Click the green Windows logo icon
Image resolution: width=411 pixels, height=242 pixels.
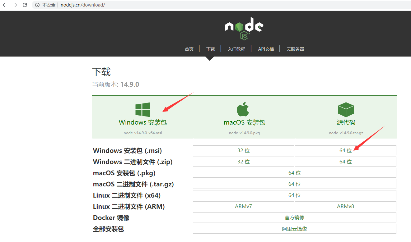[143, 110]
